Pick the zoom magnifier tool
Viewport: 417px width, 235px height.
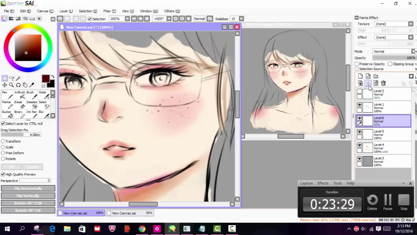point(11,85)
